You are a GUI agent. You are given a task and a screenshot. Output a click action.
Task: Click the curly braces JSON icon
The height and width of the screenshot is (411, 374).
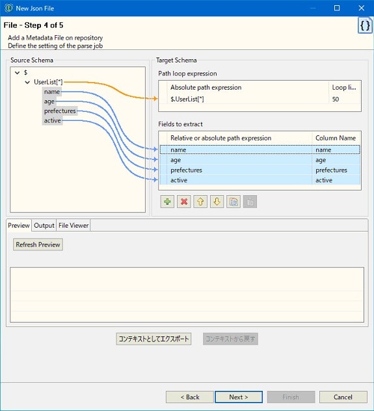point(365,25)
